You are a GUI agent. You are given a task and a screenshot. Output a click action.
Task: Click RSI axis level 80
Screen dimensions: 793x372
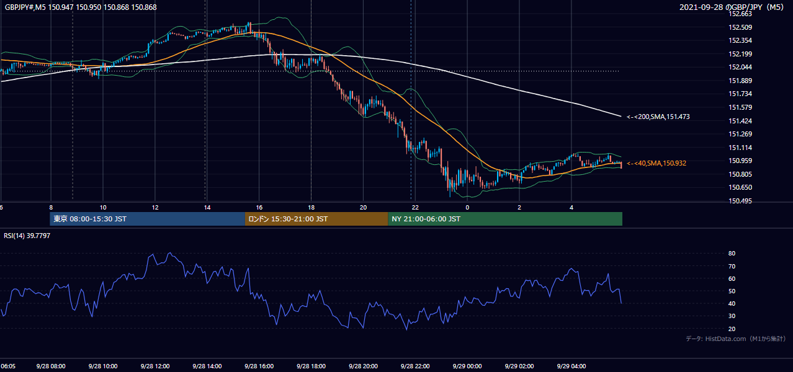coord(732,254)
